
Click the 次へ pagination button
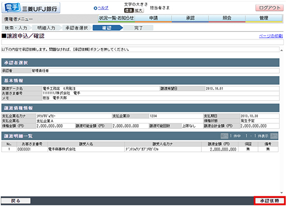[274, 136]
